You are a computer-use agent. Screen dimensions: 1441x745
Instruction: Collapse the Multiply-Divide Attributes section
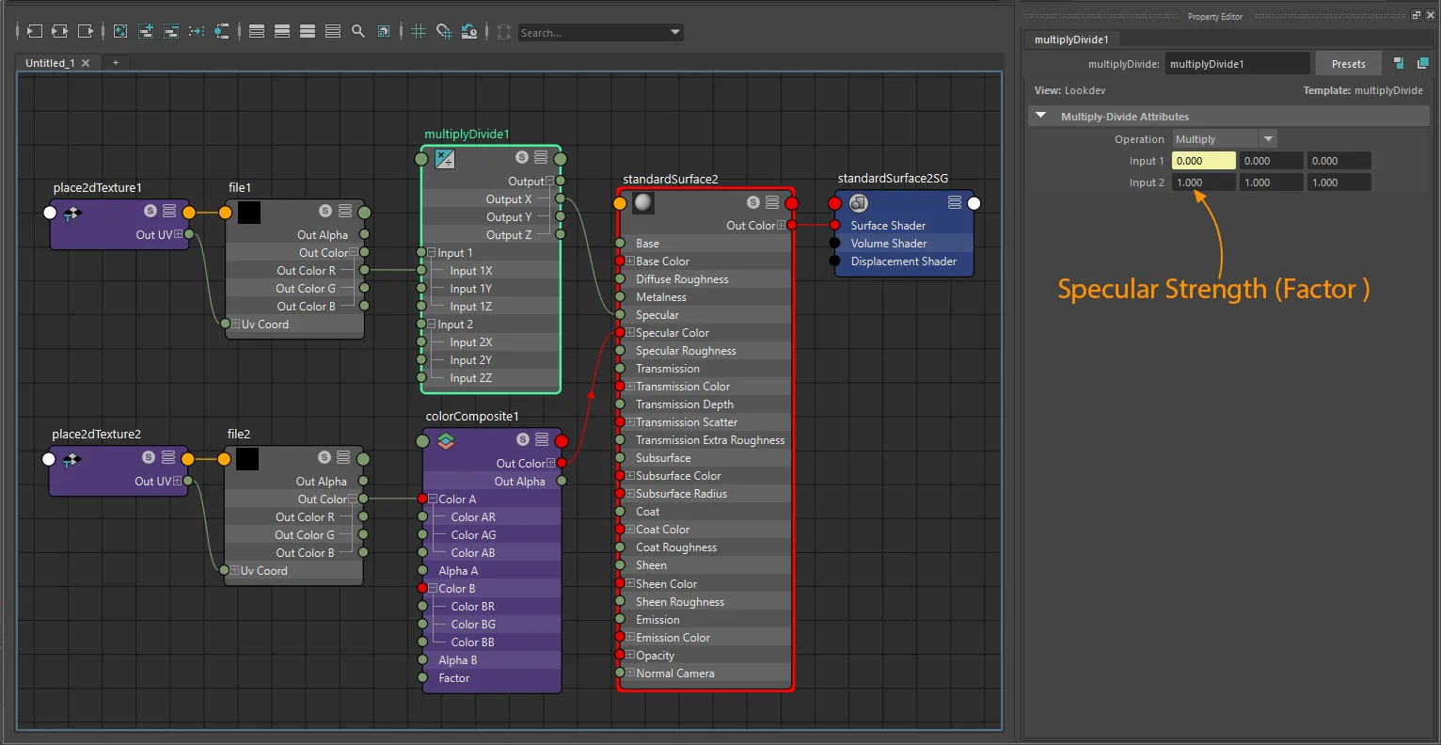pyautogui.click(x=1041, y=116)
